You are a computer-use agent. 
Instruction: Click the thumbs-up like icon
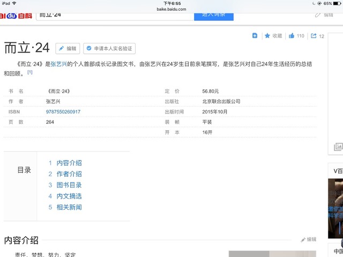click(x=292, y=36)
